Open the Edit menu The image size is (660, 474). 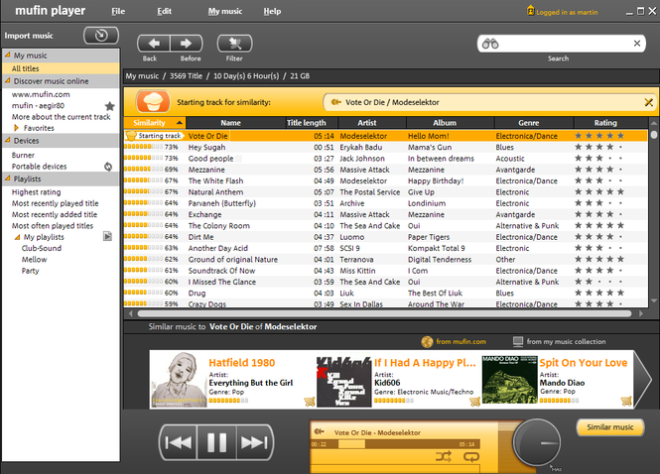click(x=164, y=11)
